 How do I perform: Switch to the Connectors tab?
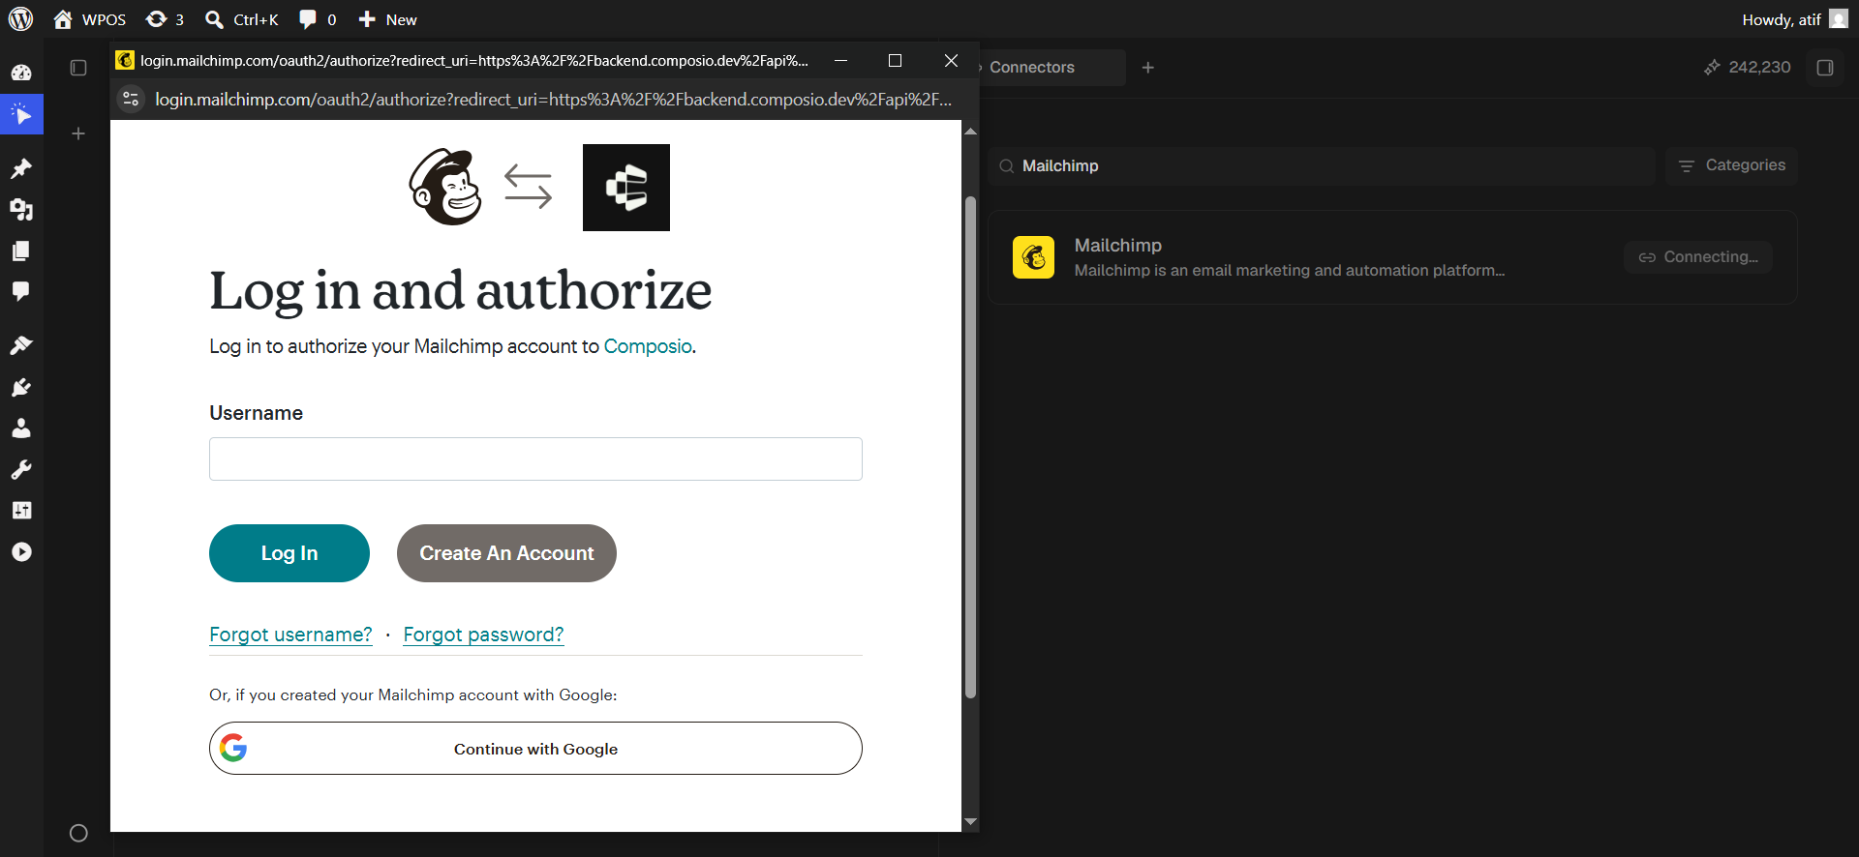1031,68
